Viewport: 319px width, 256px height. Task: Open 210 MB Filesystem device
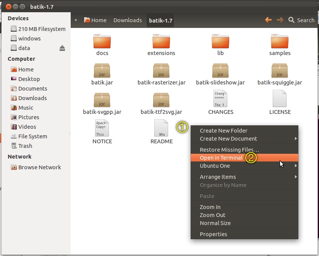click(x=38, y=29)
